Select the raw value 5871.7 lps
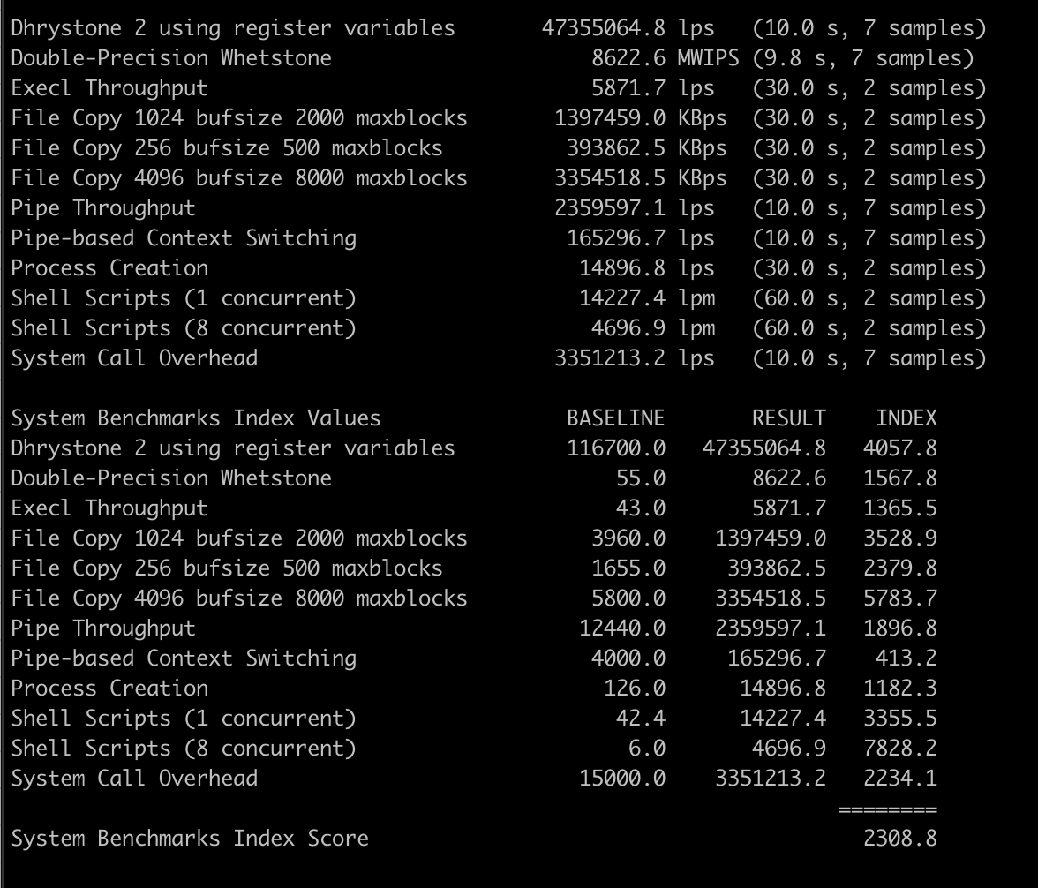 [653, 88]
